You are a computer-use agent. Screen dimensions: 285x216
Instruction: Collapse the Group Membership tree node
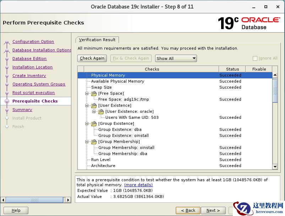coord(87,142)
